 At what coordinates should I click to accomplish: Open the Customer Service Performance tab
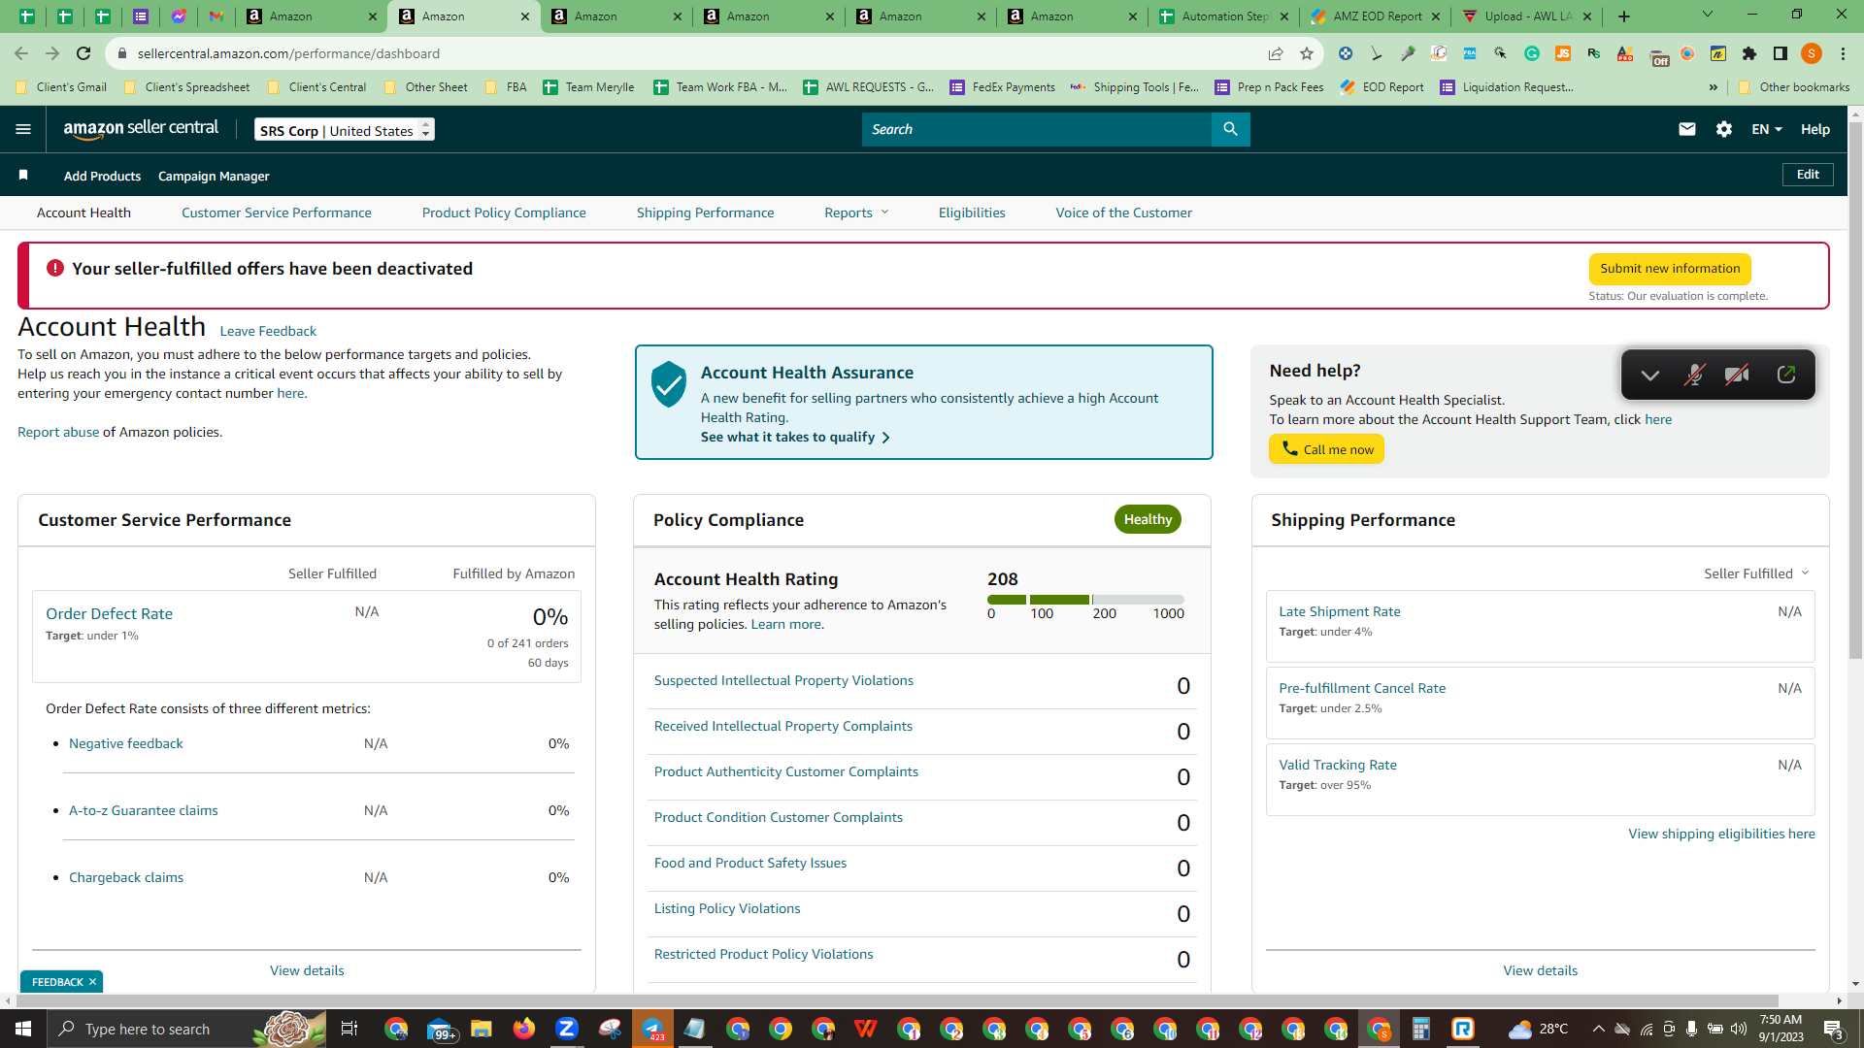click(x=277, y=213)
